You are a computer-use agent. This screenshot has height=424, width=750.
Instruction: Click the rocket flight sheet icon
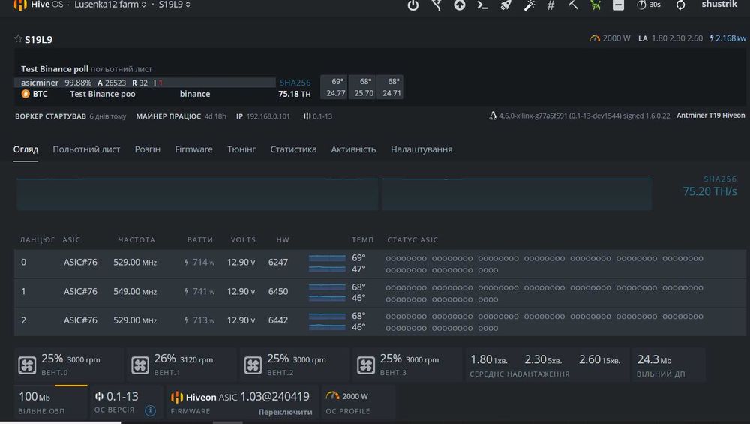[505, 5]
